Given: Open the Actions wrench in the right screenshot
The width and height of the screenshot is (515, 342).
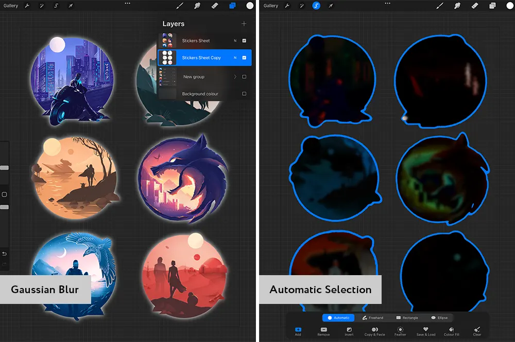Looking at the screenshot, I should click(x=287, y=6).
